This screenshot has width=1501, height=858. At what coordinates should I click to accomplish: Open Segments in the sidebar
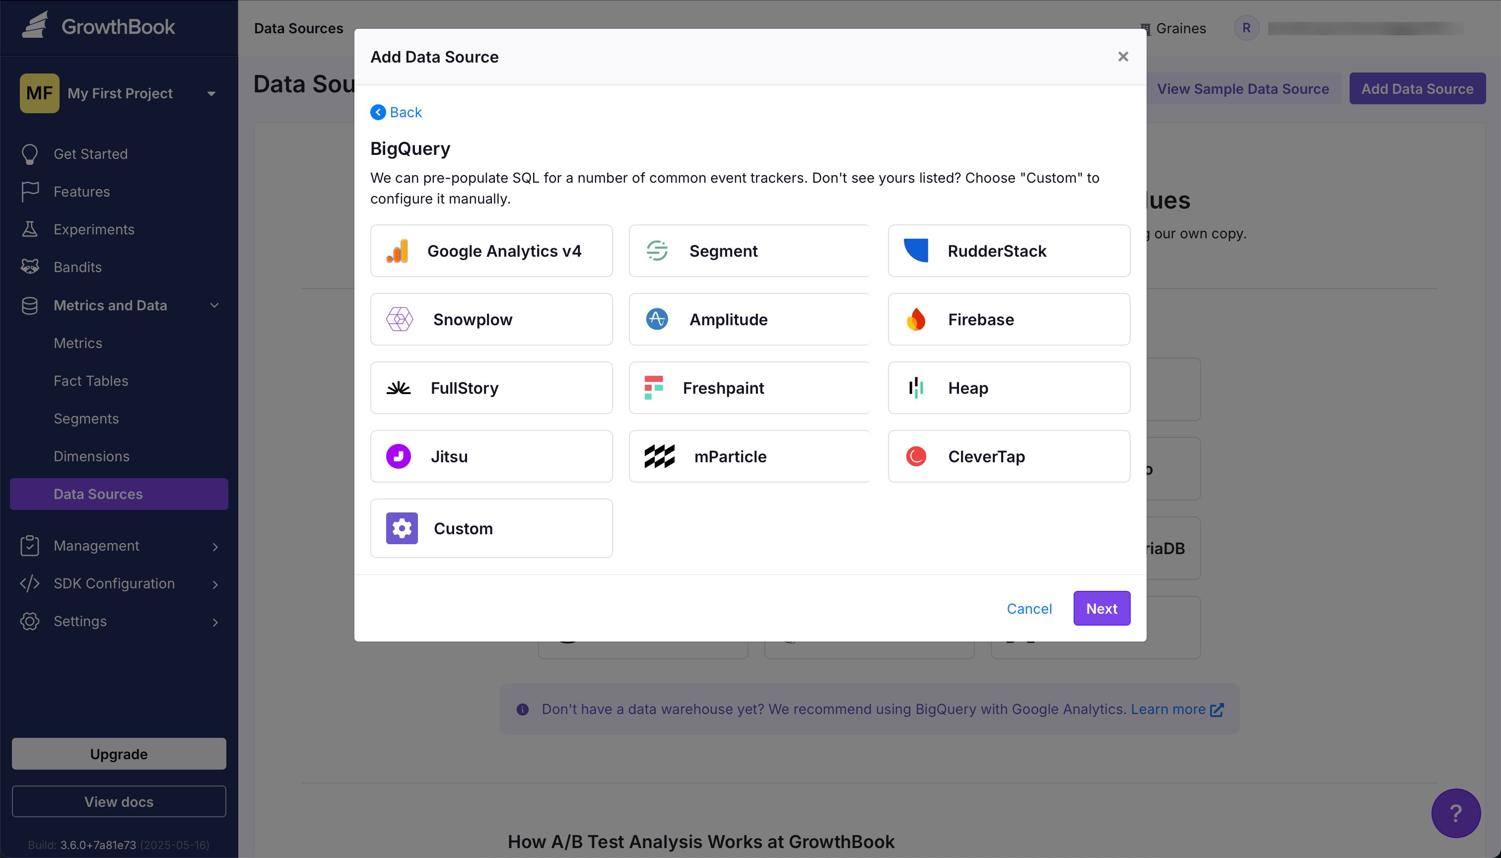86,419
